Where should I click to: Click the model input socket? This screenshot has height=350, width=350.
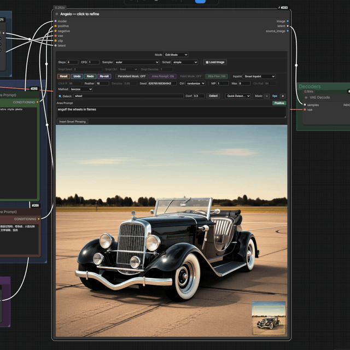[x=56, y=21]
